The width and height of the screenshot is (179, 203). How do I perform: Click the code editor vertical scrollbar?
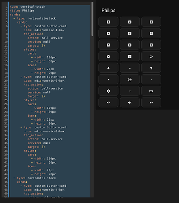point(92,19)
